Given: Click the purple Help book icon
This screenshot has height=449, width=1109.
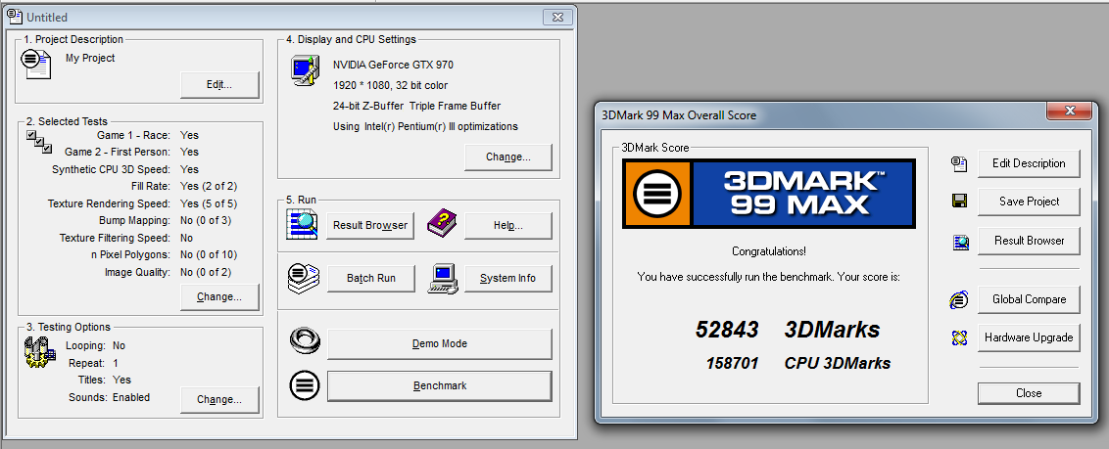Looking at the screenshot, I should coord(442,225).
